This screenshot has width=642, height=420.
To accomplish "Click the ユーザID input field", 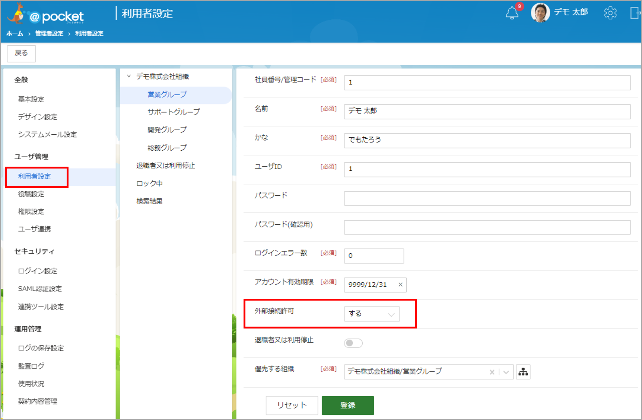I will pyautogui.click(x=487, y=170).
